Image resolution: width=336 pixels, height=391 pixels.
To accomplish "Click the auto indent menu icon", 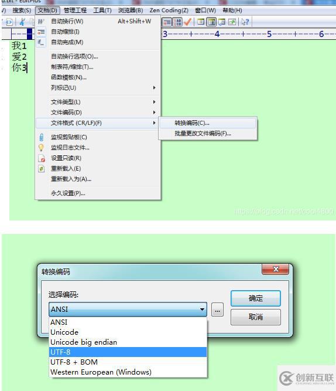I will (41, 32).
